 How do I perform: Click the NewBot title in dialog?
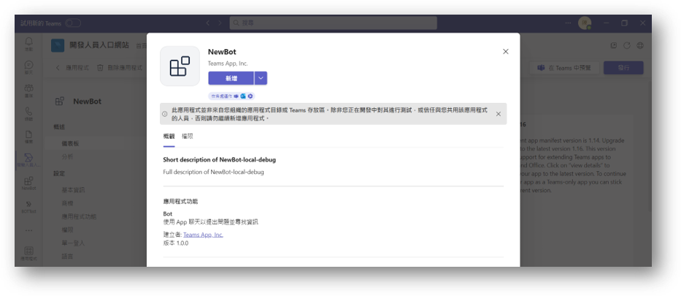[222, 52]
